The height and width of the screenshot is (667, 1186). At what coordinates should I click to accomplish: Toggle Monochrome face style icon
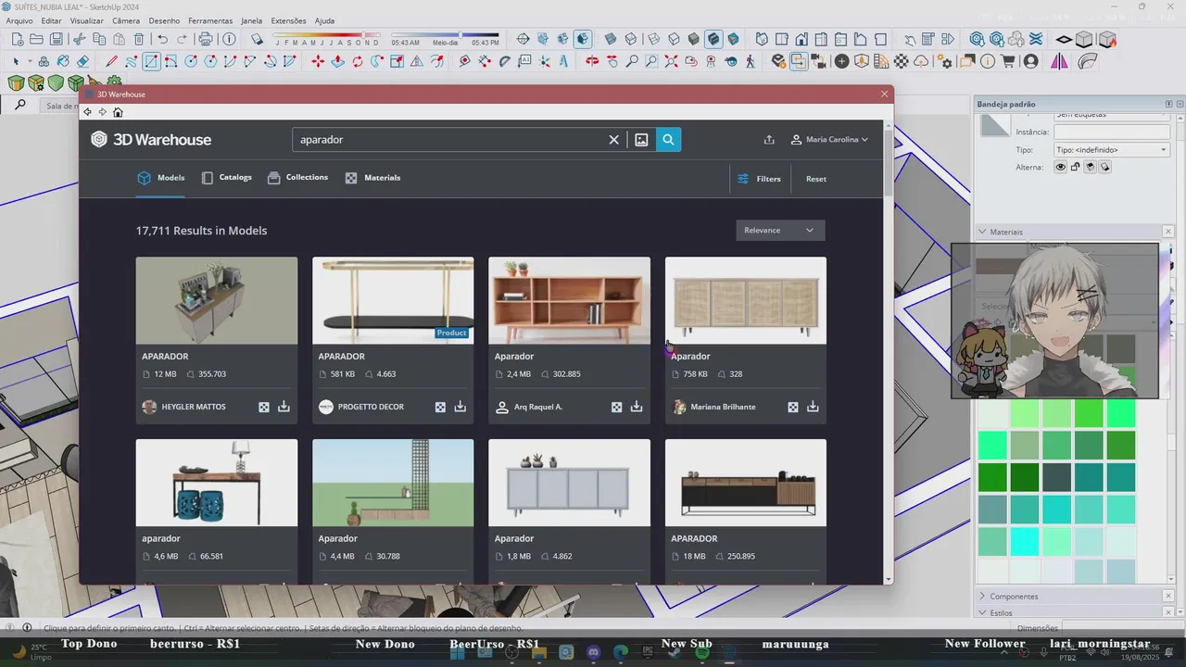point(734,39)
